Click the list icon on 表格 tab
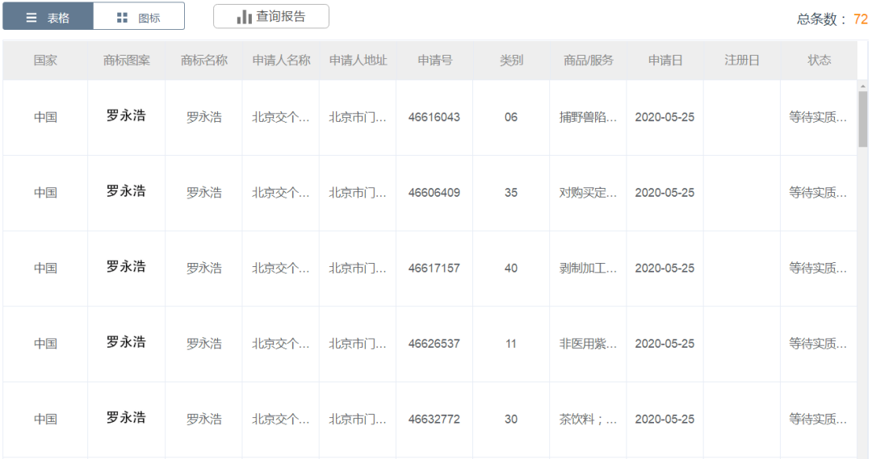Viewport: 872px width, 459px height. click(x=31, y=18)
